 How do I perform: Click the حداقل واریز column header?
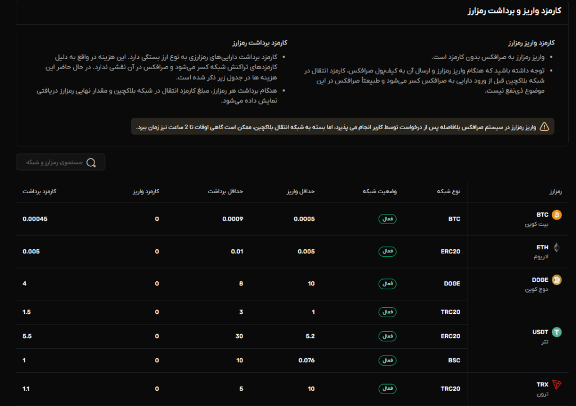click(x=301, y=191)
